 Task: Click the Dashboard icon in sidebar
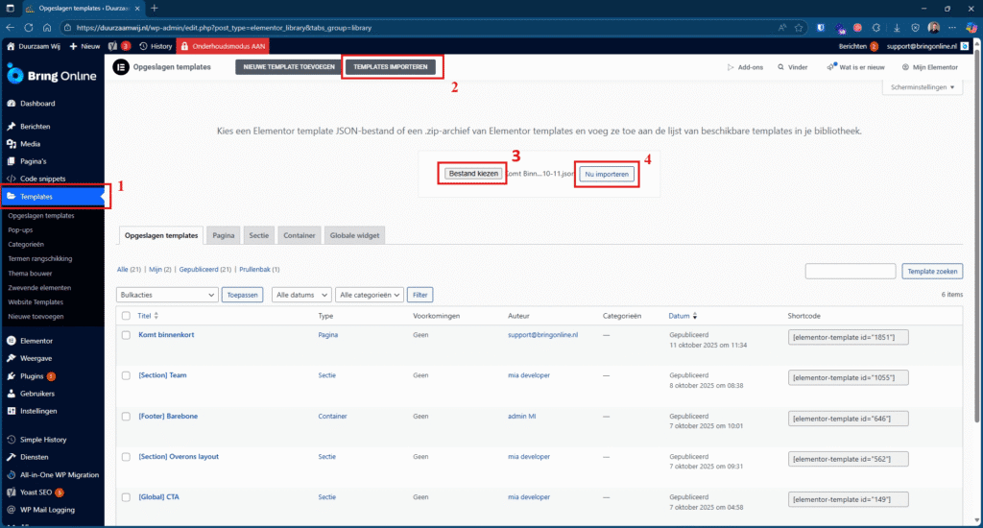pos(11,103)
